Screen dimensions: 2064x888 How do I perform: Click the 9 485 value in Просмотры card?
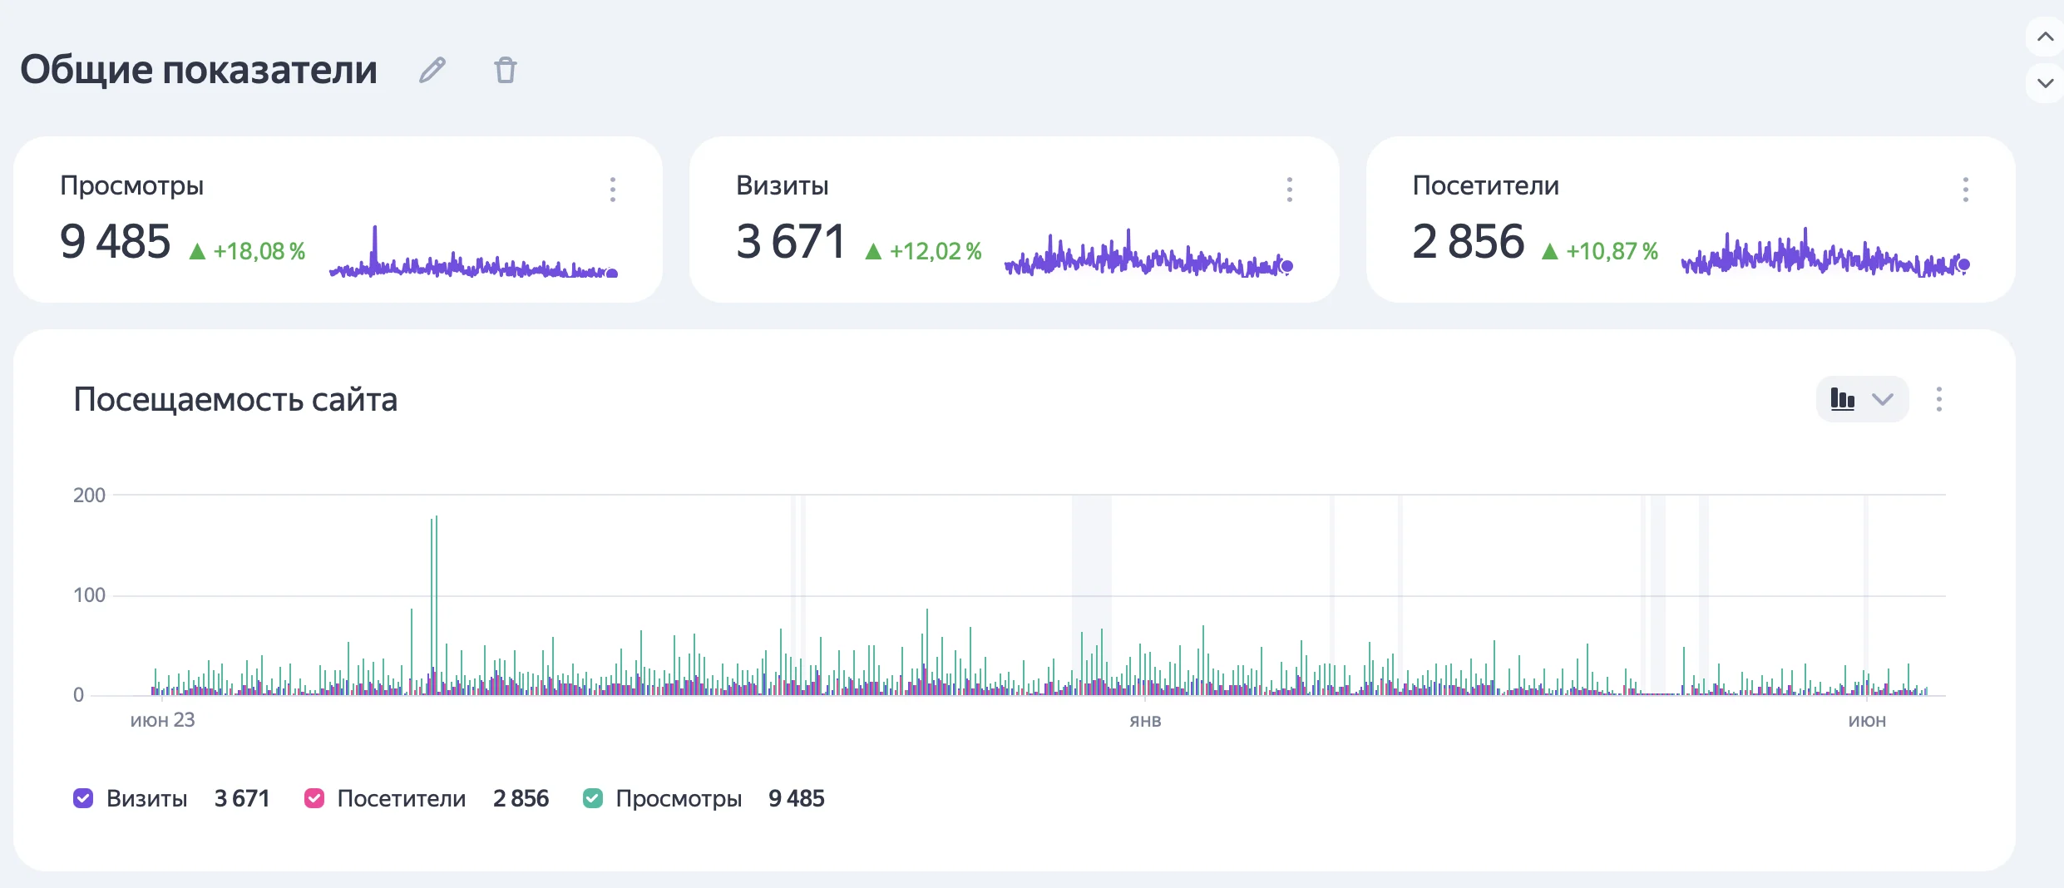116,242
